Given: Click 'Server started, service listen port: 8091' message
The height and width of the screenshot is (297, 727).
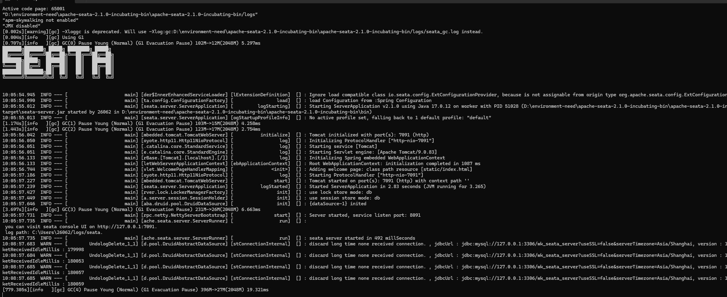Looking at the screenshot, I should click(x=365, y=215).
